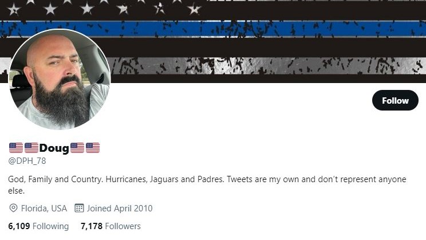Open the circular profile picture
Image resolution: width=426 pixels, height=240 pixels.
60,79
